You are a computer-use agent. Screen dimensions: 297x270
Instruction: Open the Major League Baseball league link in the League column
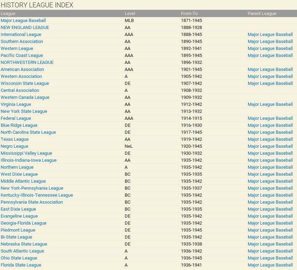pos(23,21)
